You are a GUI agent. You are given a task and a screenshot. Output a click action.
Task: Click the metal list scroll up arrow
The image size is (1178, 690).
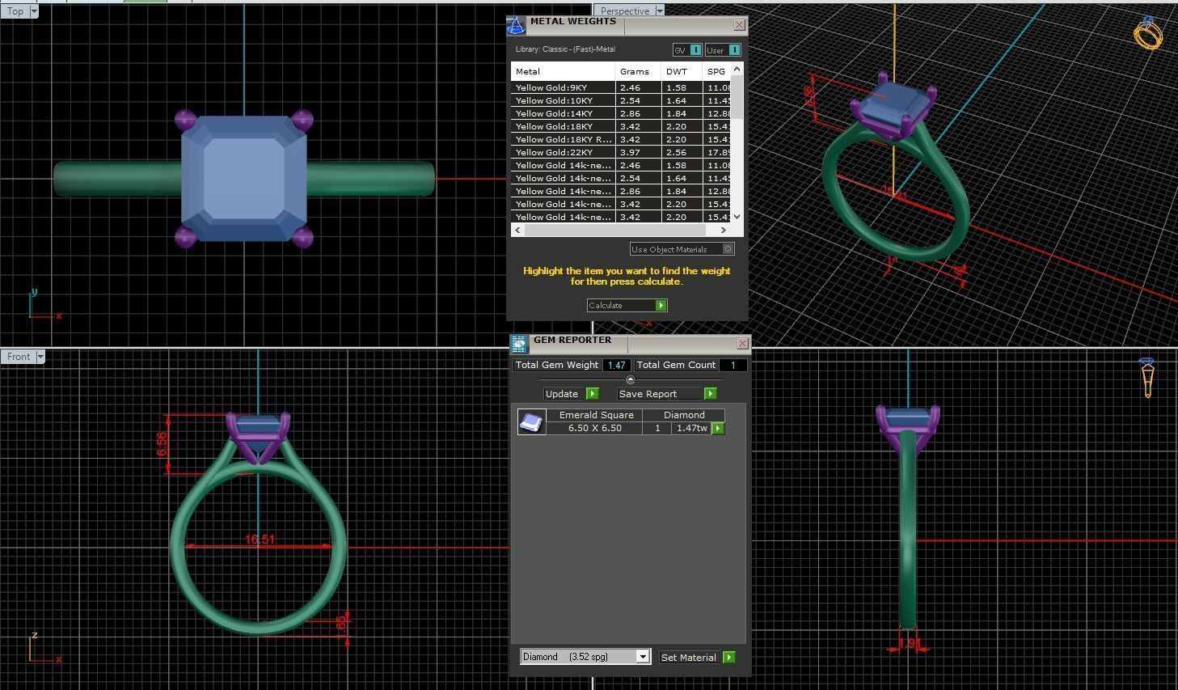click(x=737, y=70)
